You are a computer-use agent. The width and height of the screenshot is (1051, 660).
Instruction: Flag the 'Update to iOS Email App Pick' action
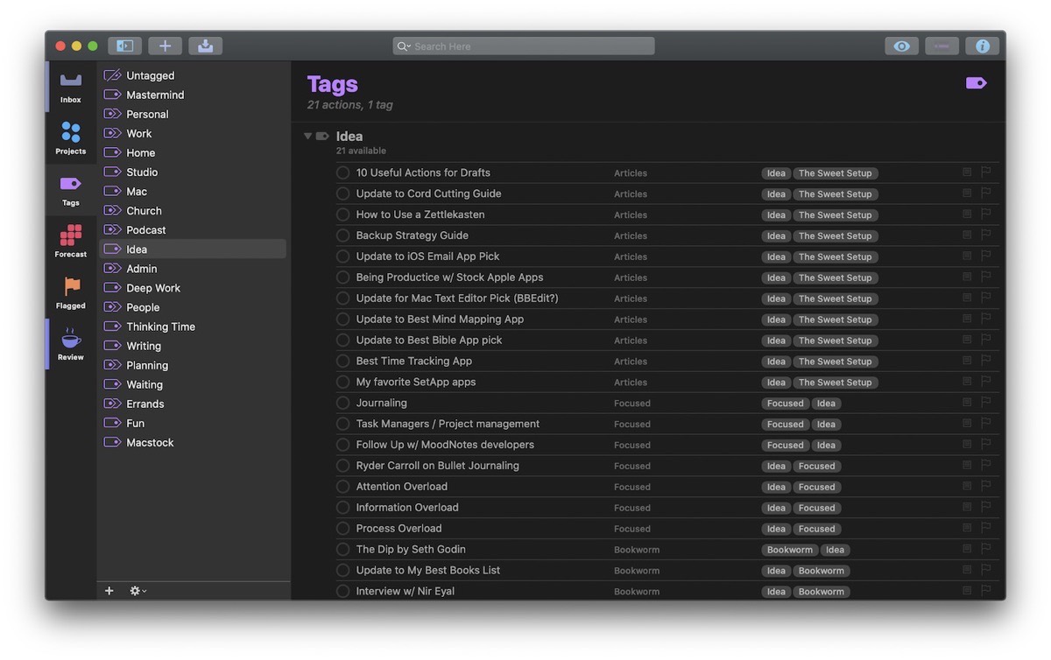click(985, 256)
